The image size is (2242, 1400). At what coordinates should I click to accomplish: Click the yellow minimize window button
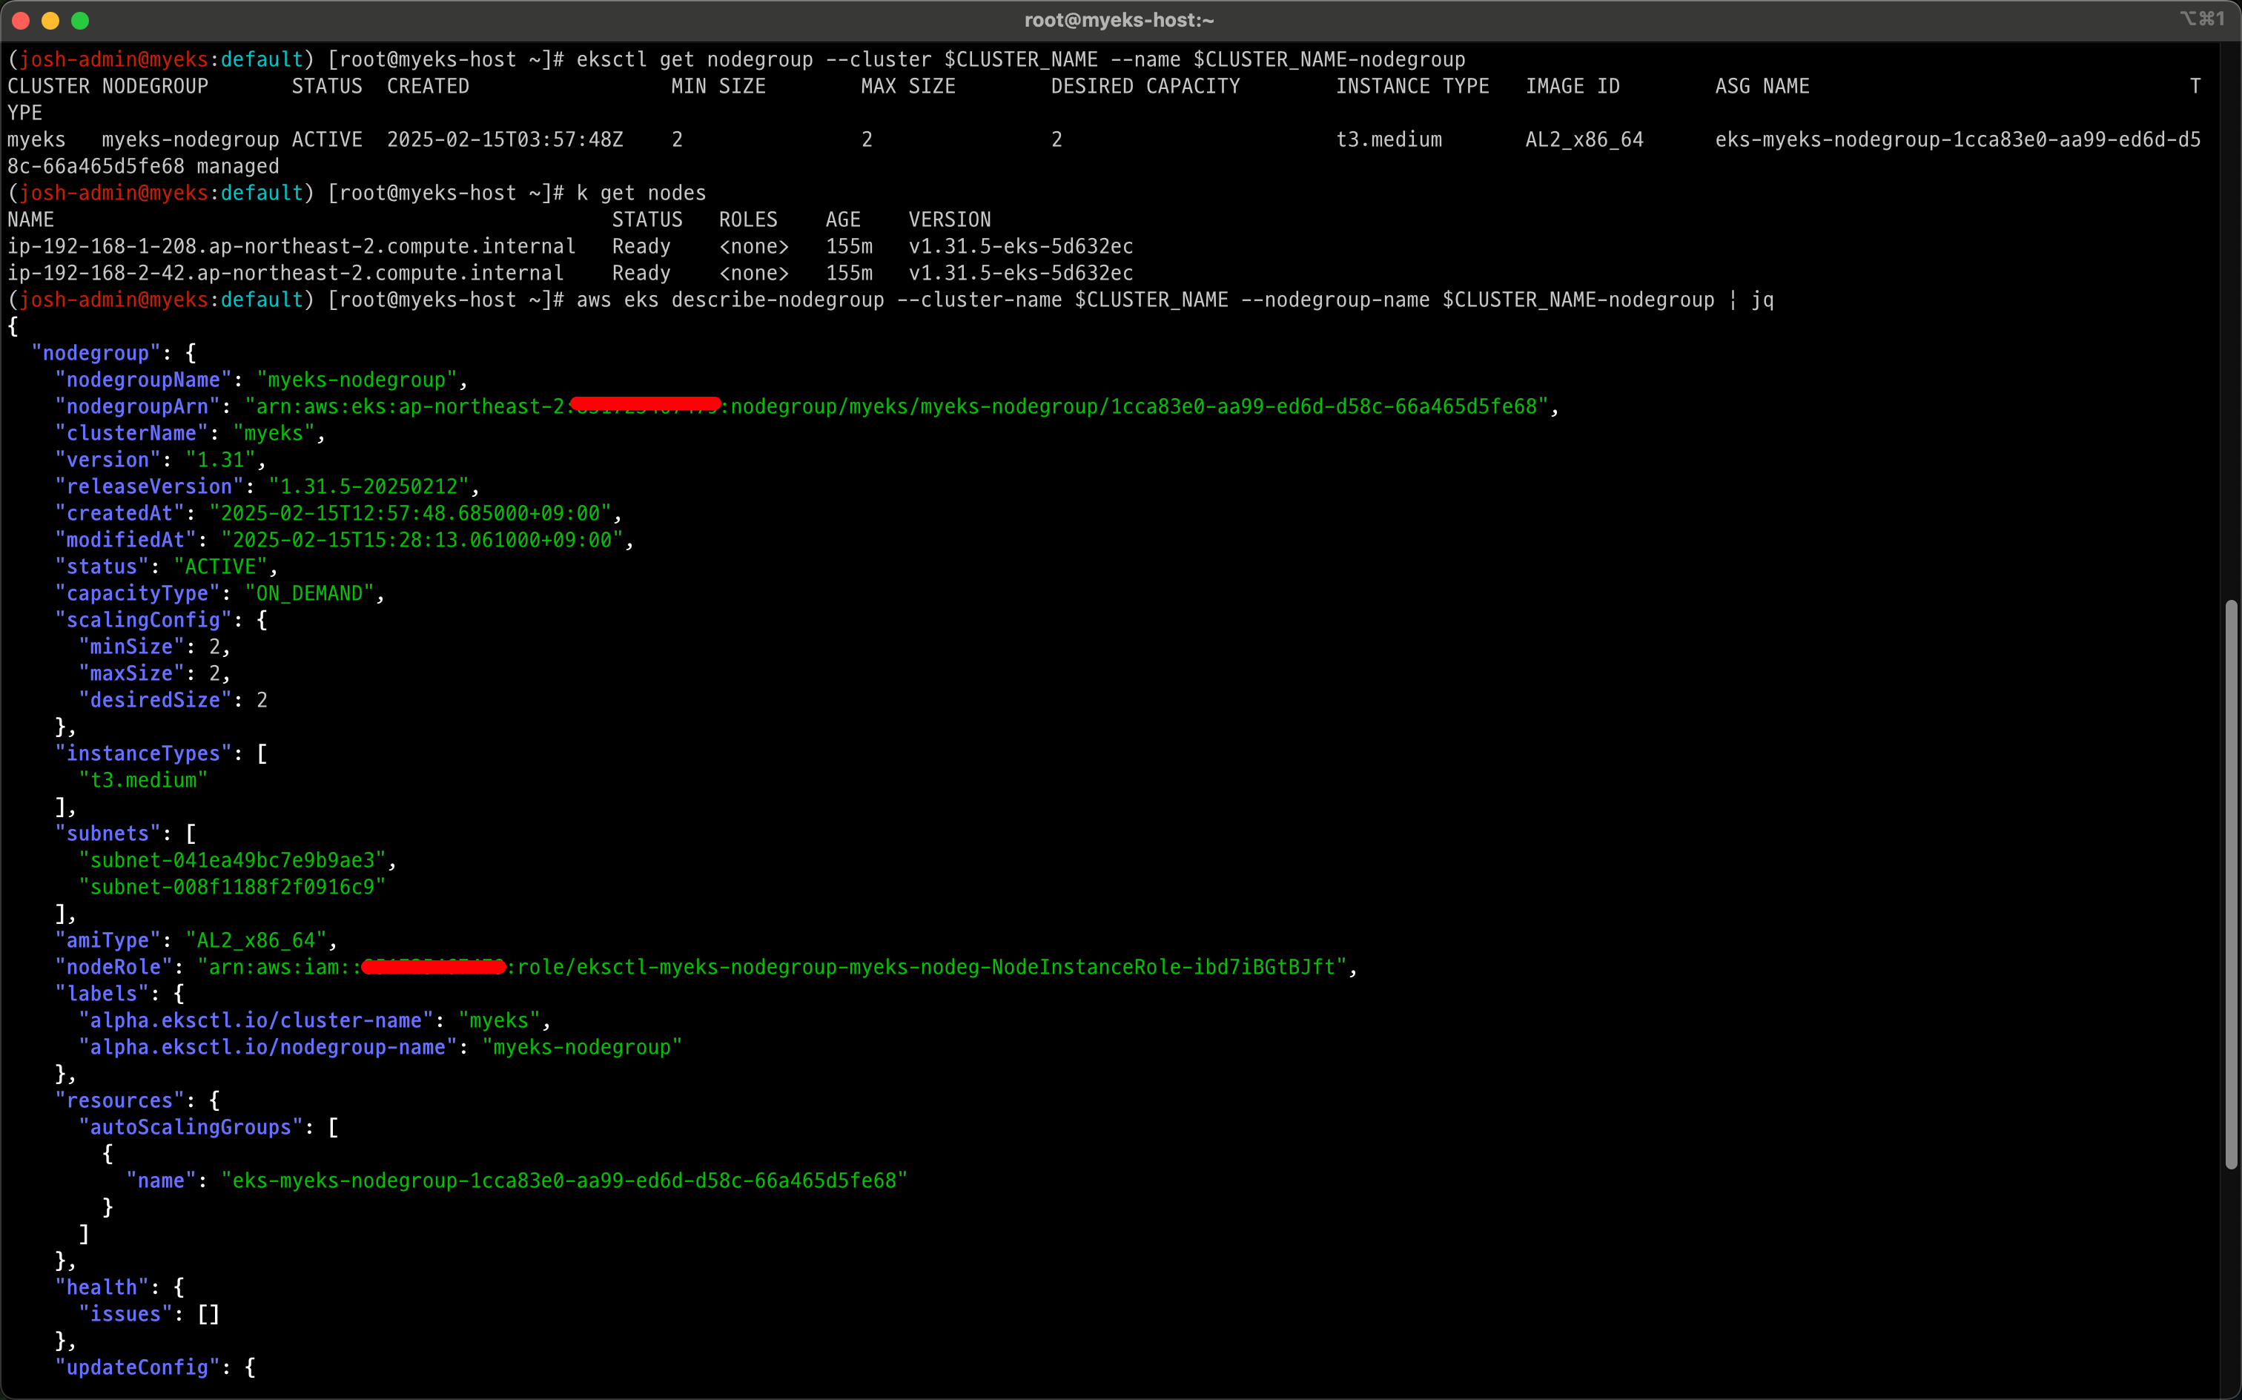[x=51, y=20]
